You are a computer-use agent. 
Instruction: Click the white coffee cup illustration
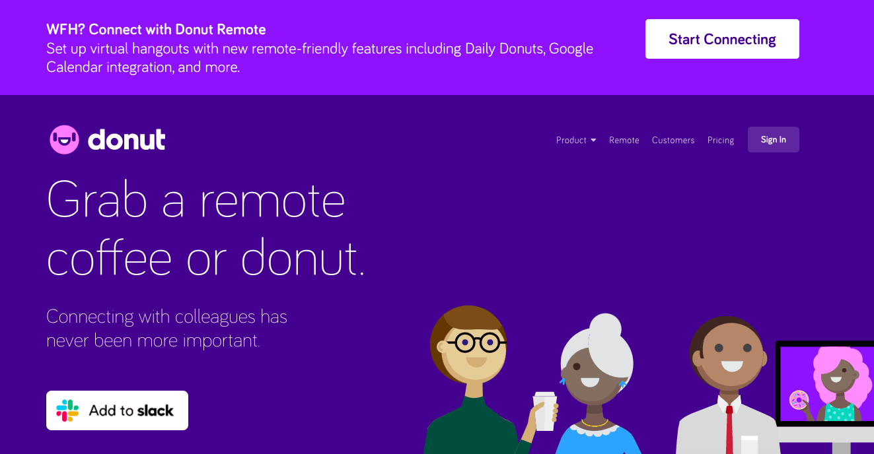(545, 412)
